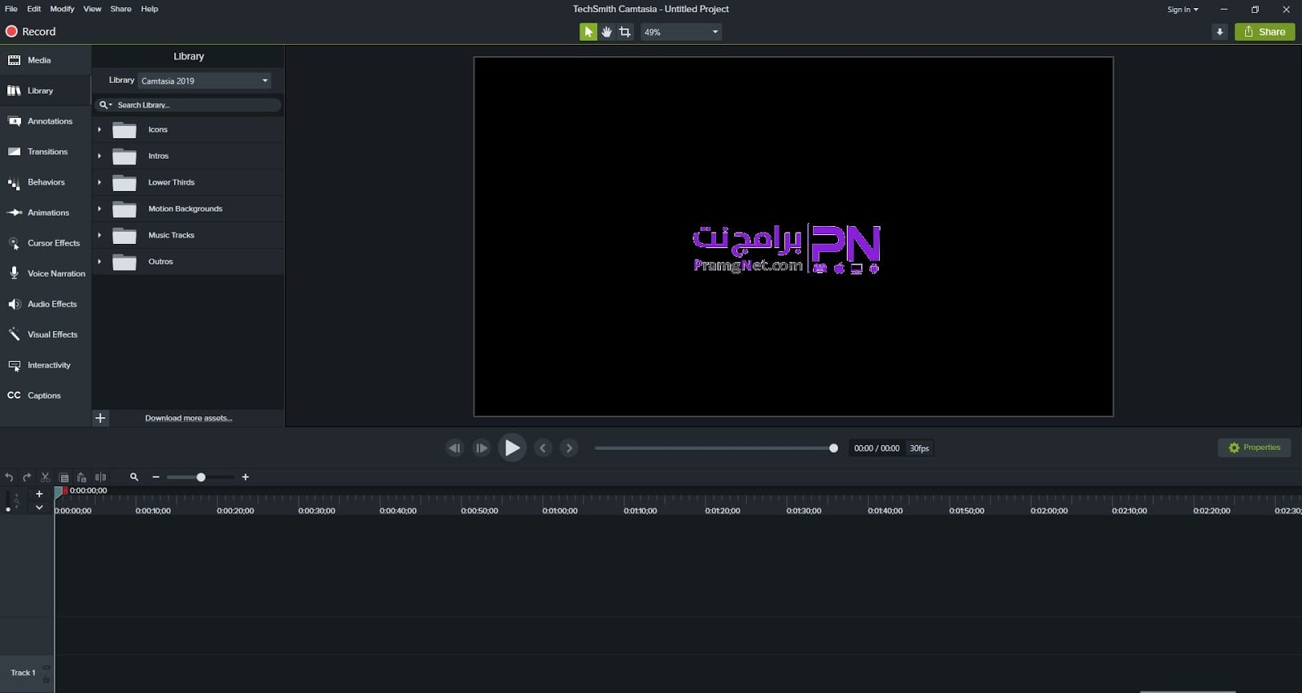Open the Modify menu
This screenshot has width=1302, height=693.
click(x=63, y=9)
